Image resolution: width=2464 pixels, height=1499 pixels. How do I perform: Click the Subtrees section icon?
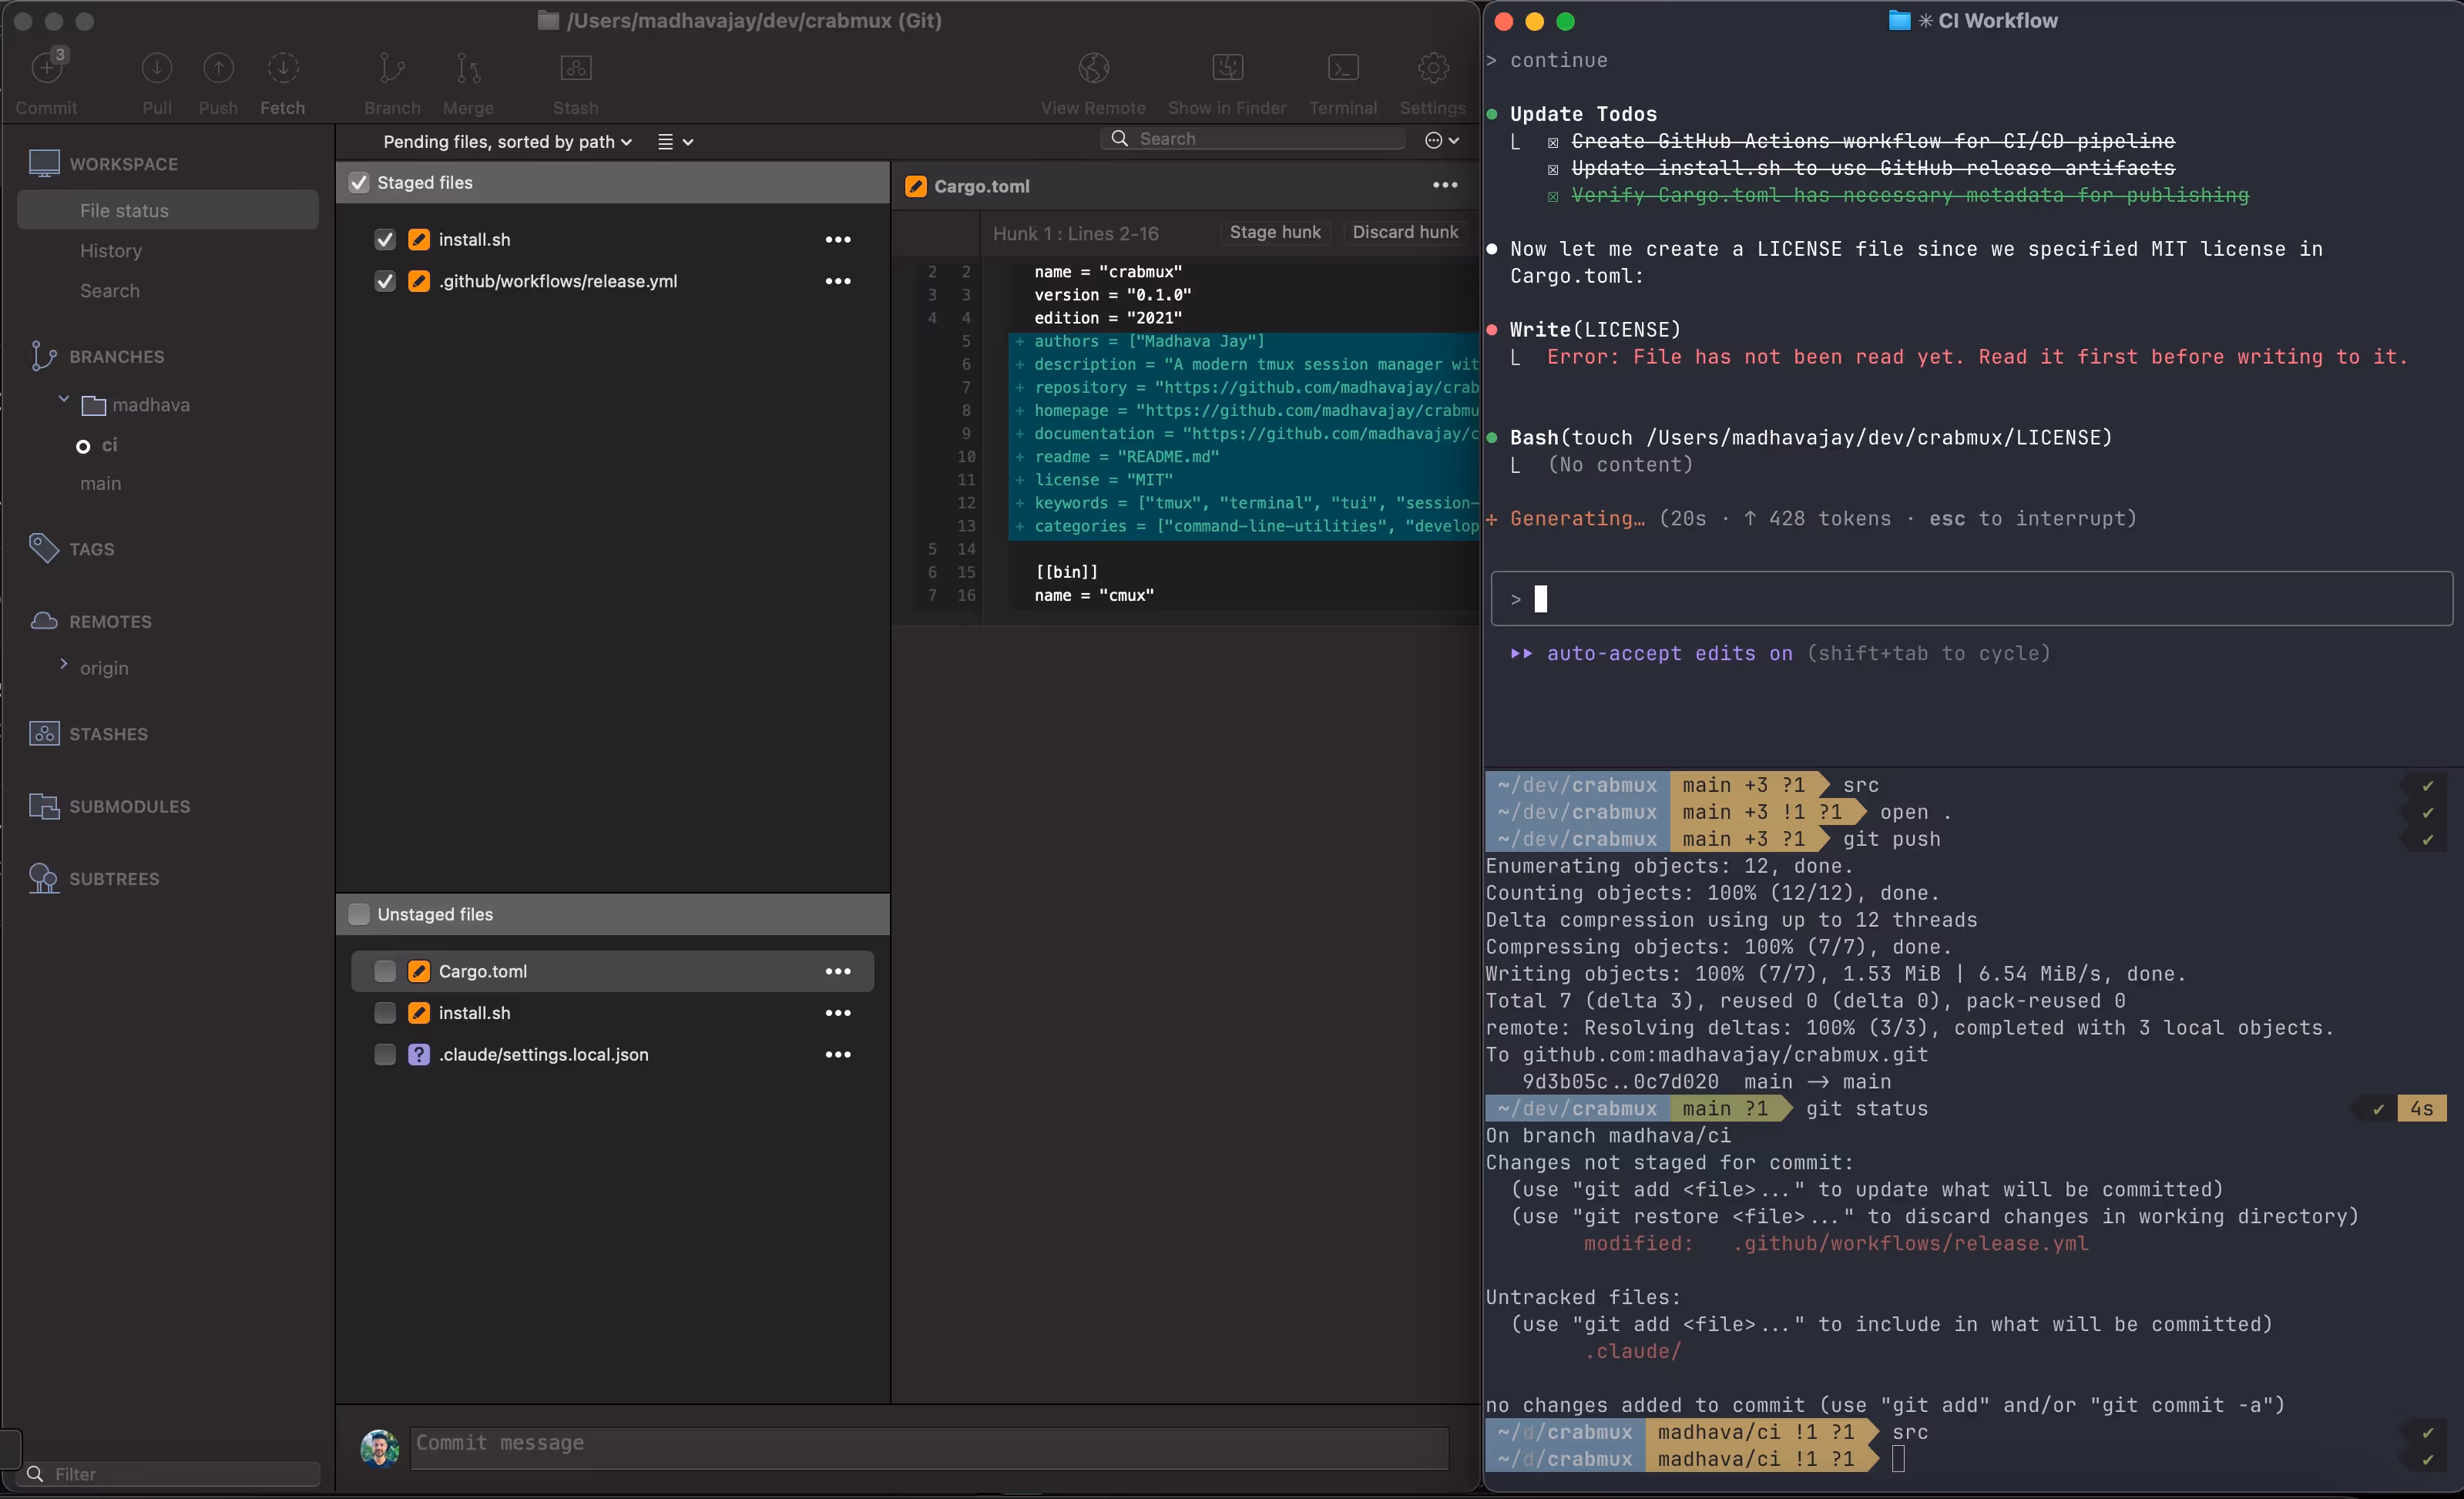(44, 878)
